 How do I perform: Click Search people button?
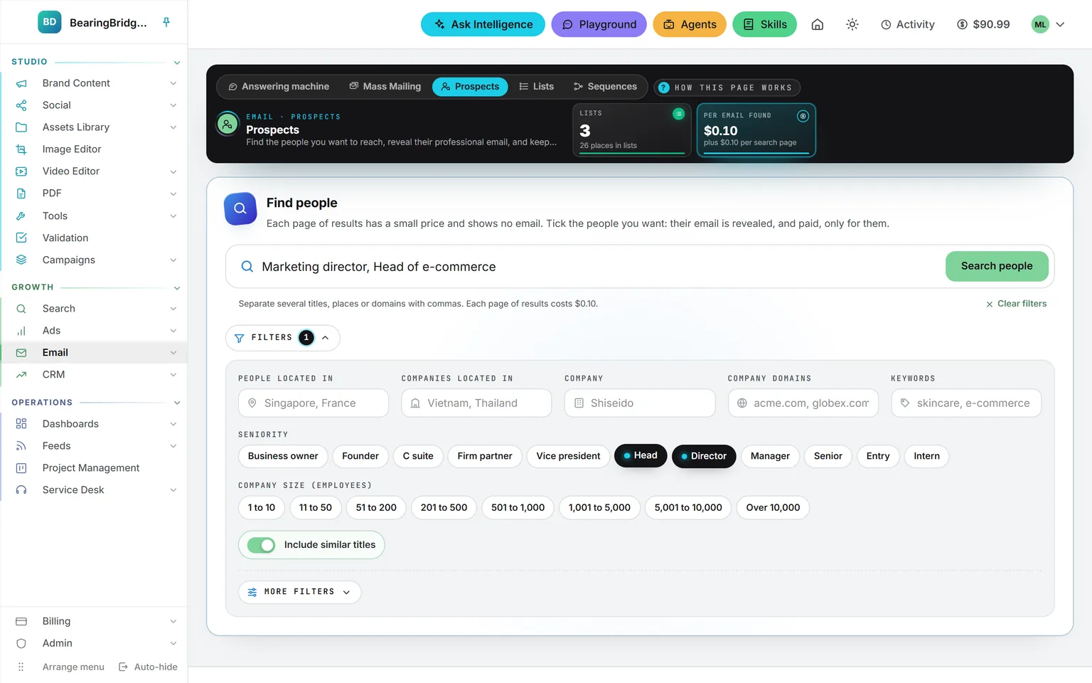[997, 266]
